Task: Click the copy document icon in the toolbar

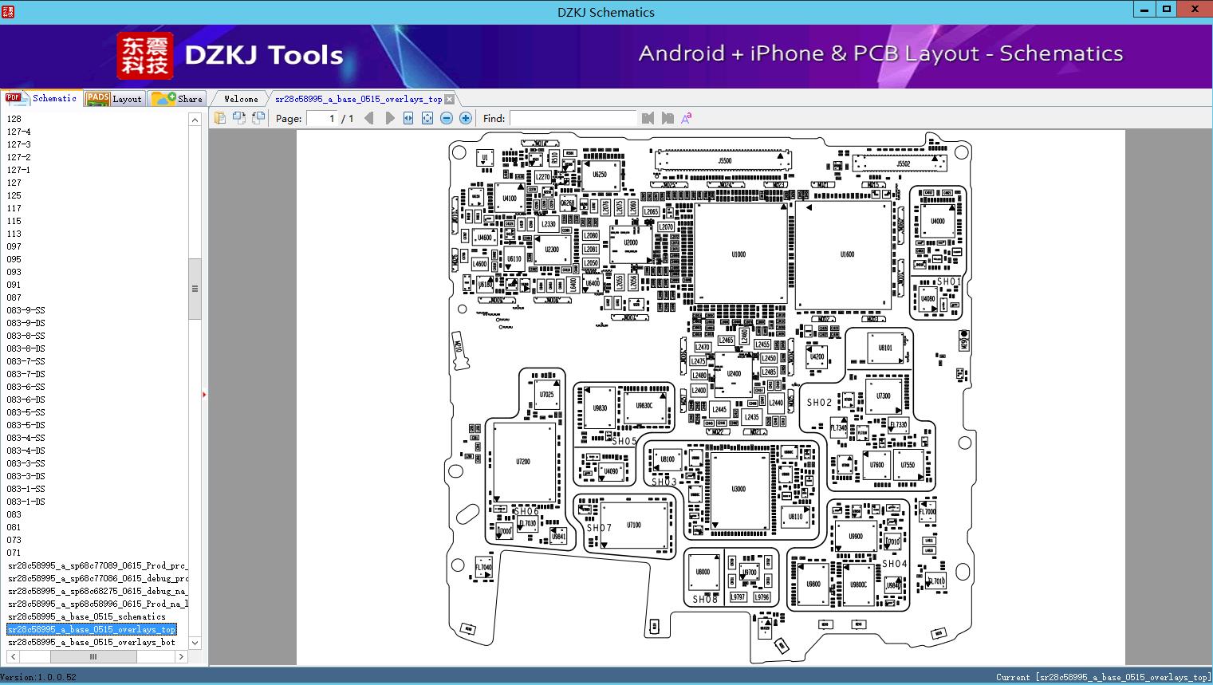Action: click(x=219, y=118)
